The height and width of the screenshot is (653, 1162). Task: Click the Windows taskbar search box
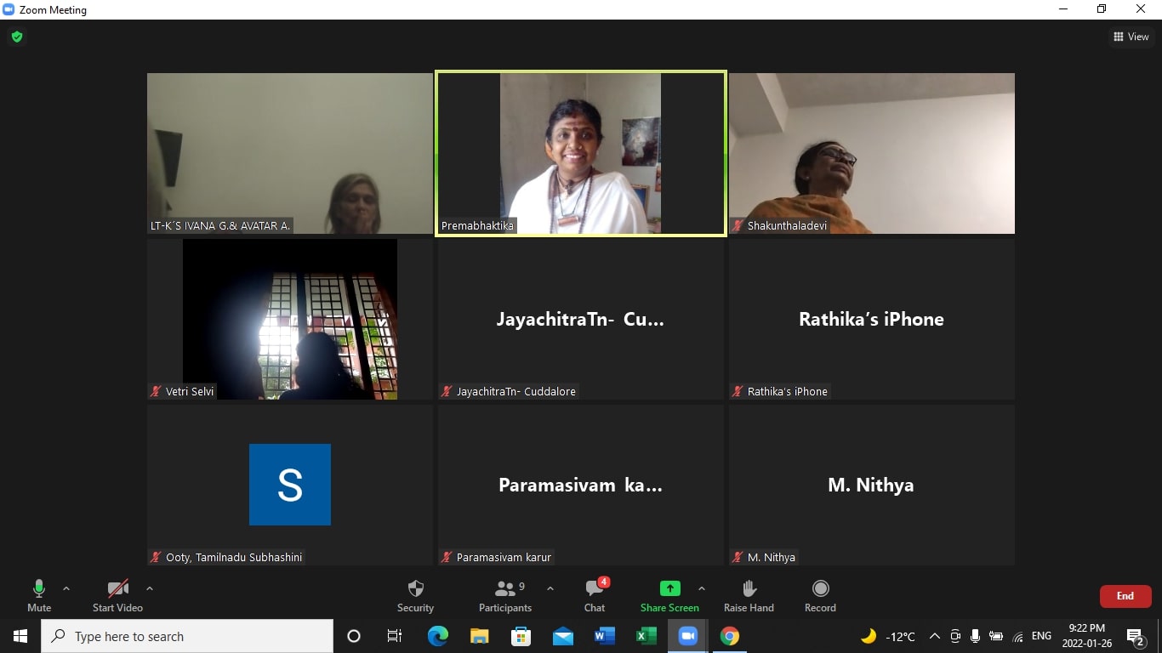(x=187, y=636)
